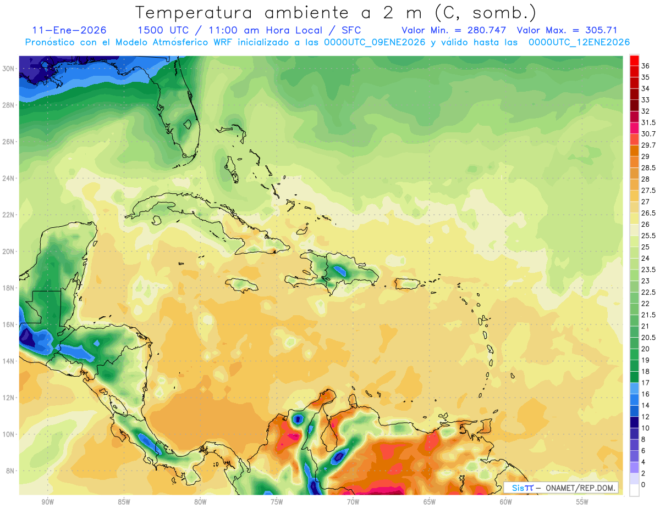Click the longitude label '55W'
The width and height of the screenshot is (660, 509).
(x=582, y=502)
